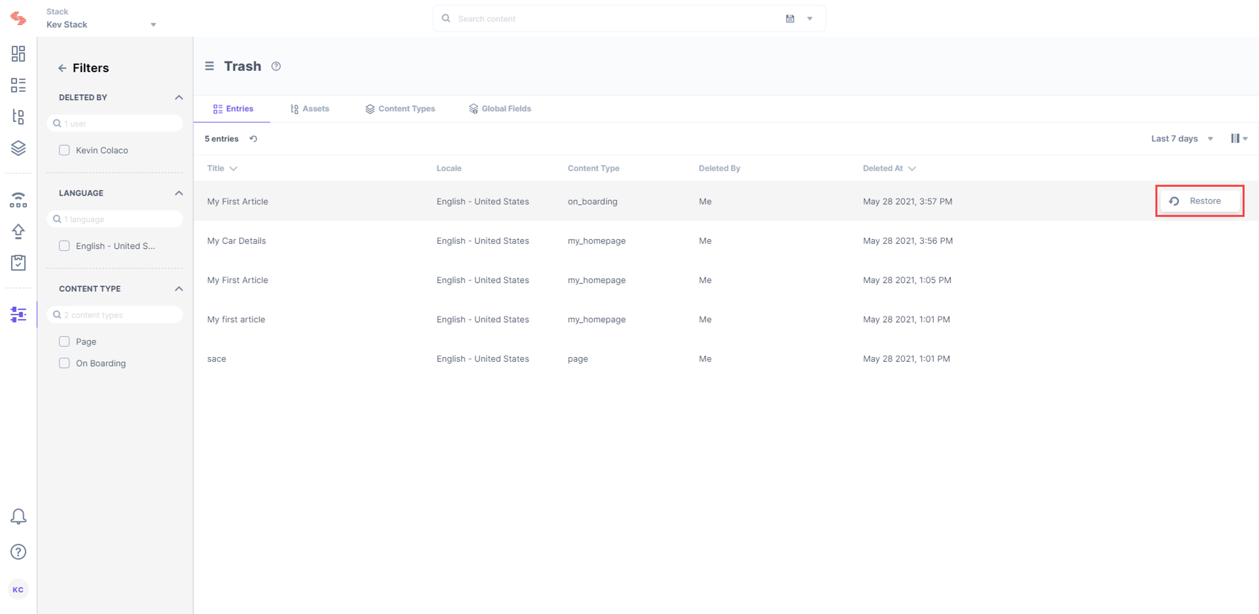The height and width of the screenshot is (614, 1259).
Task: Check the English - United S... language filter
Action: click(64, 246)
